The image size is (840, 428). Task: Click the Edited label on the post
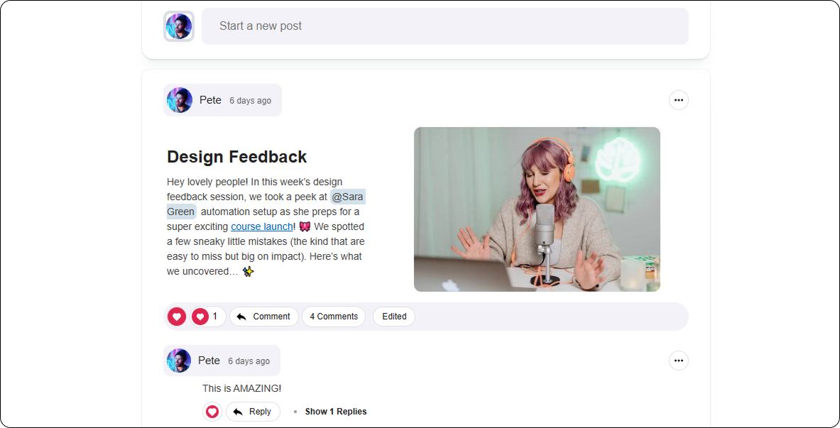tap(394, 317)
